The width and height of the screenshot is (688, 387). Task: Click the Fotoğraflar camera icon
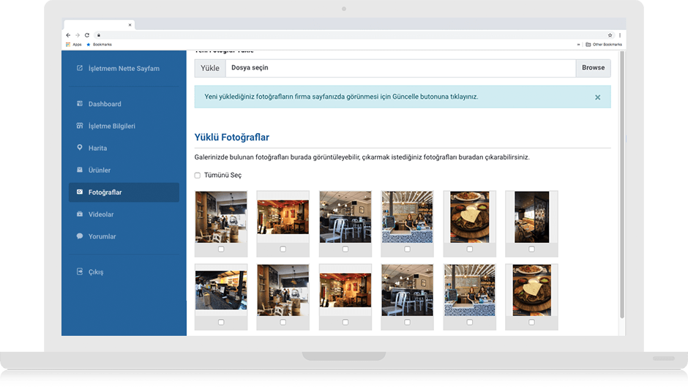[80, 192]
